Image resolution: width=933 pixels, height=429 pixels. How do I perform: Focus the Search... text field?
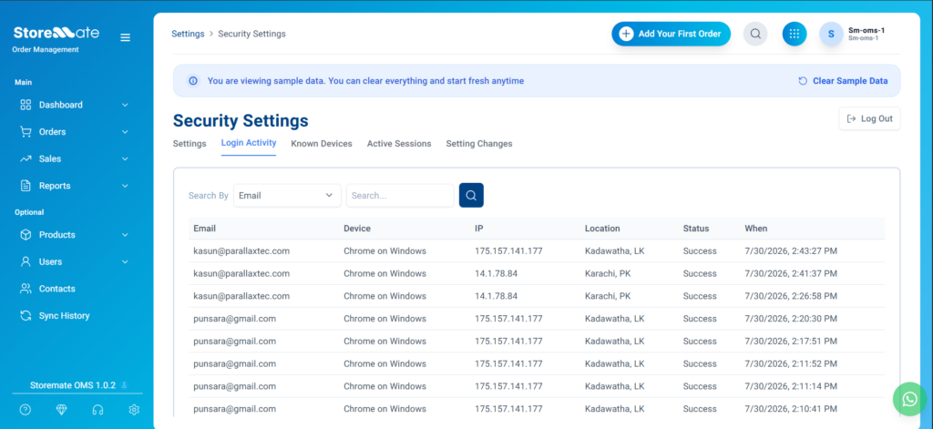click(x=401, y=195)
